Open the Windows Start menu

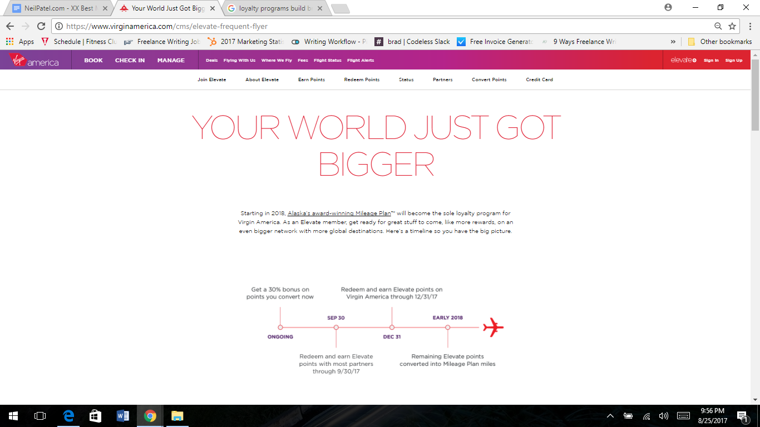click(13, 416)
